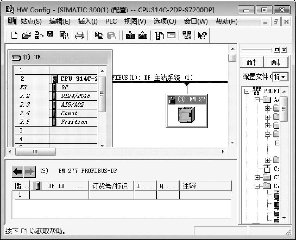Click catalog search upward icon
The width and height of the screenshot is (296, 240).
click(x=252, y=62)
